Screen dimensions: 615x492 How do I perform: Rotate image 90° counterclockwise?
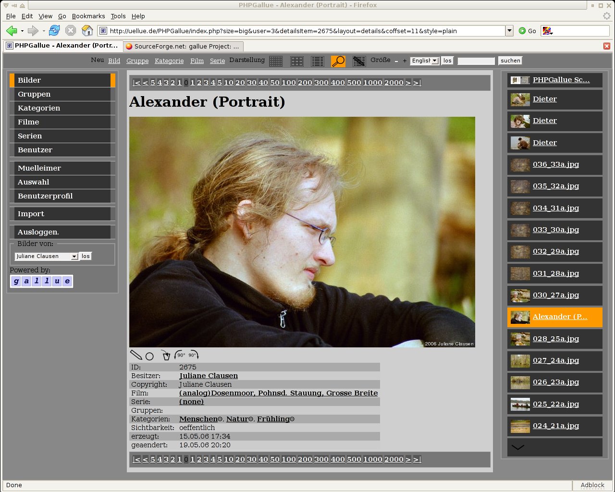tap(180, 355)
